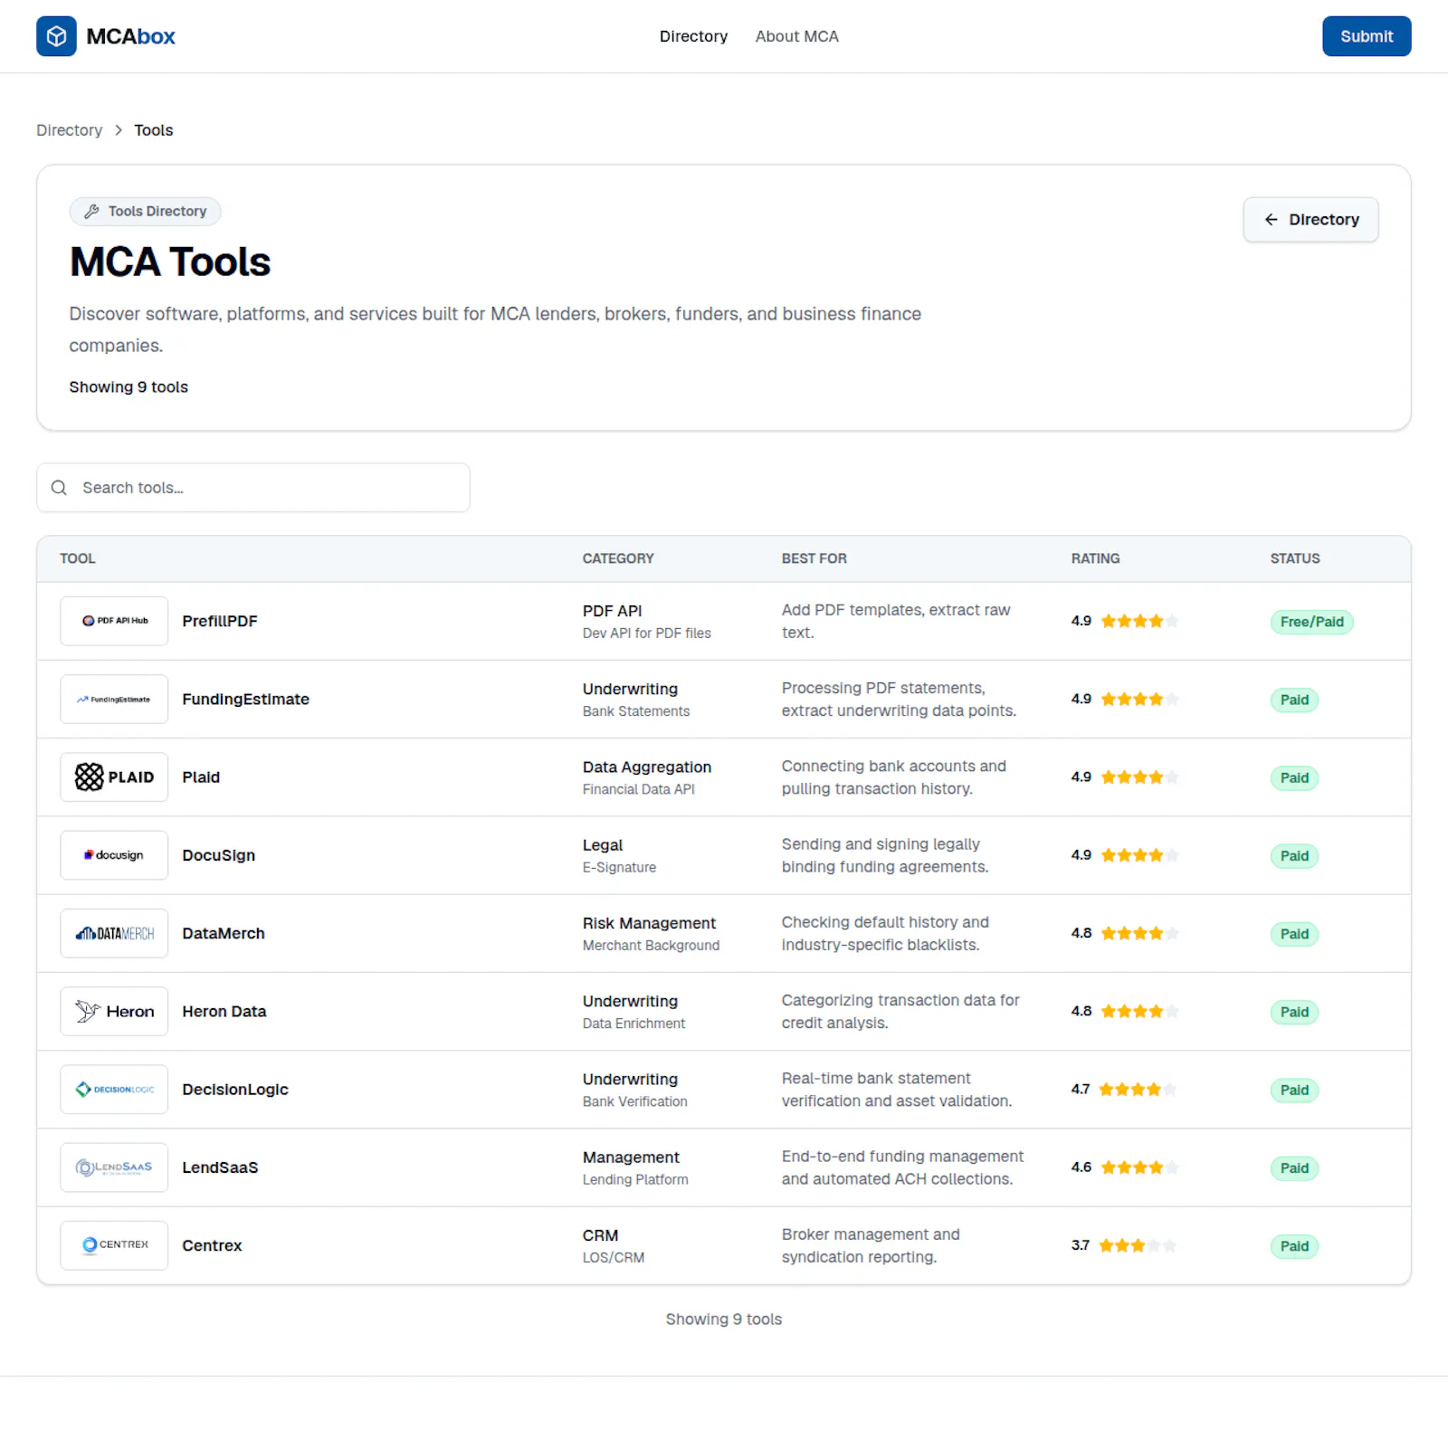Open the PrefillPDF tool name

click(220, 621)
